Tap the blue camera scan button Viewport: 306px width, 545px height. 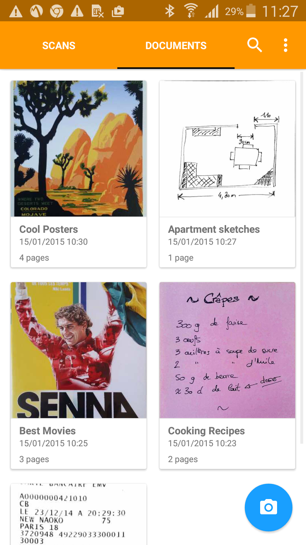pyautogui.click(x=269, y=508)
